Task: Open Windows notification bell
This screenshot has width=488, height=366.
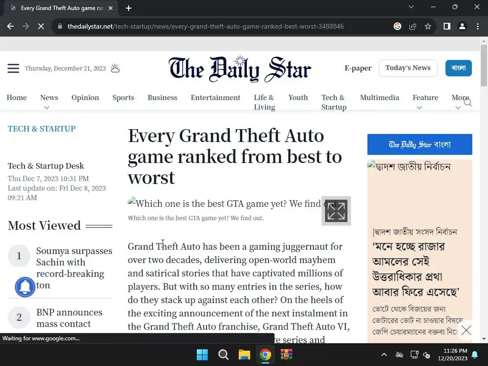Action: tap(475, 355)
